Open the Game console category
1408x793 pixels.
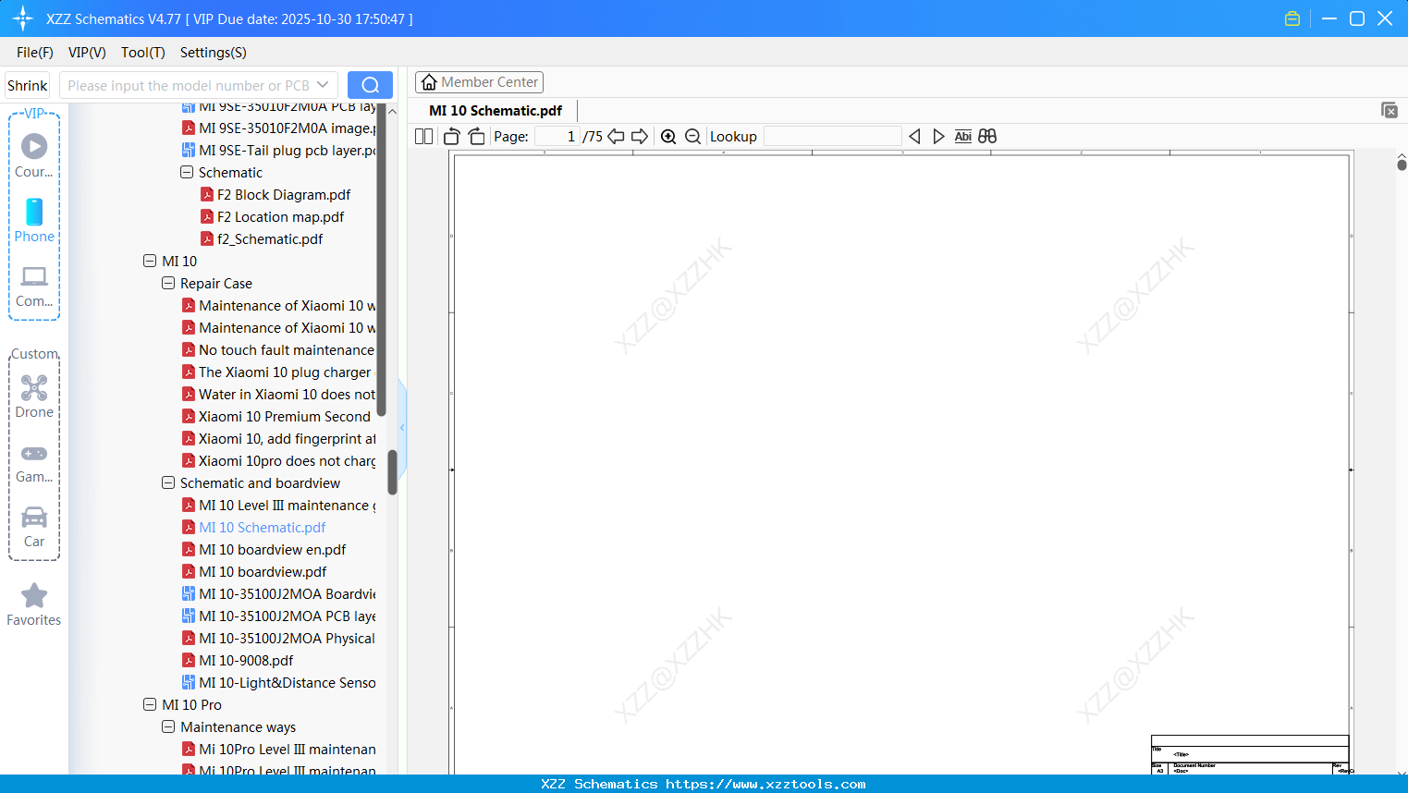tap(34, 462)
